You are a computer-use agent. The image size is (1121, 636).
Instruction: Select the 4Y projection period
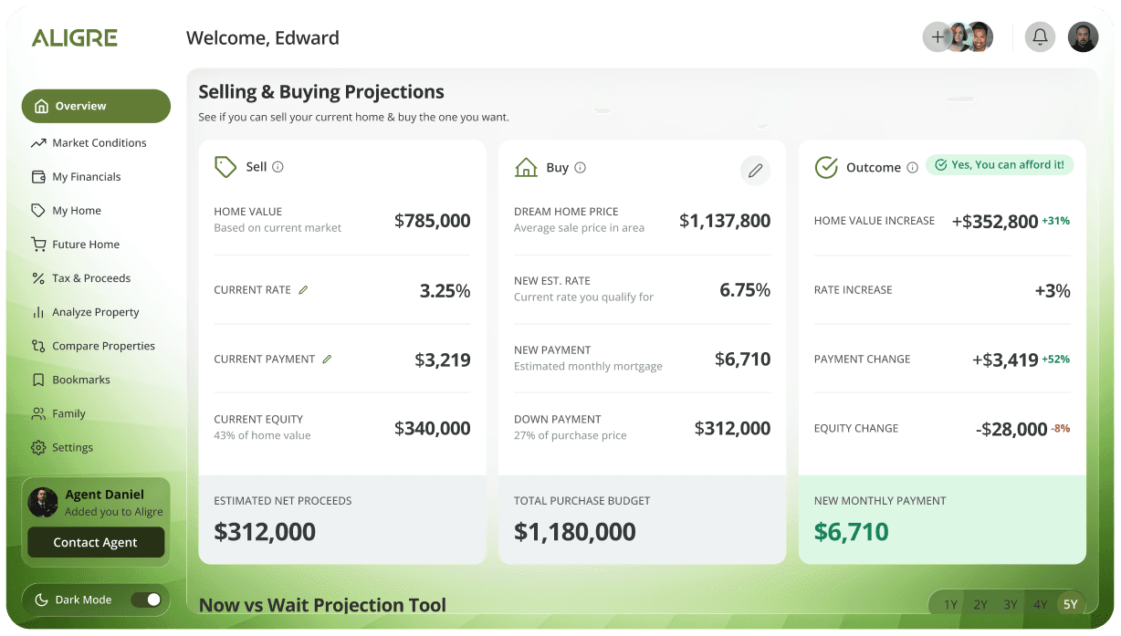(x=1041, y=604)
